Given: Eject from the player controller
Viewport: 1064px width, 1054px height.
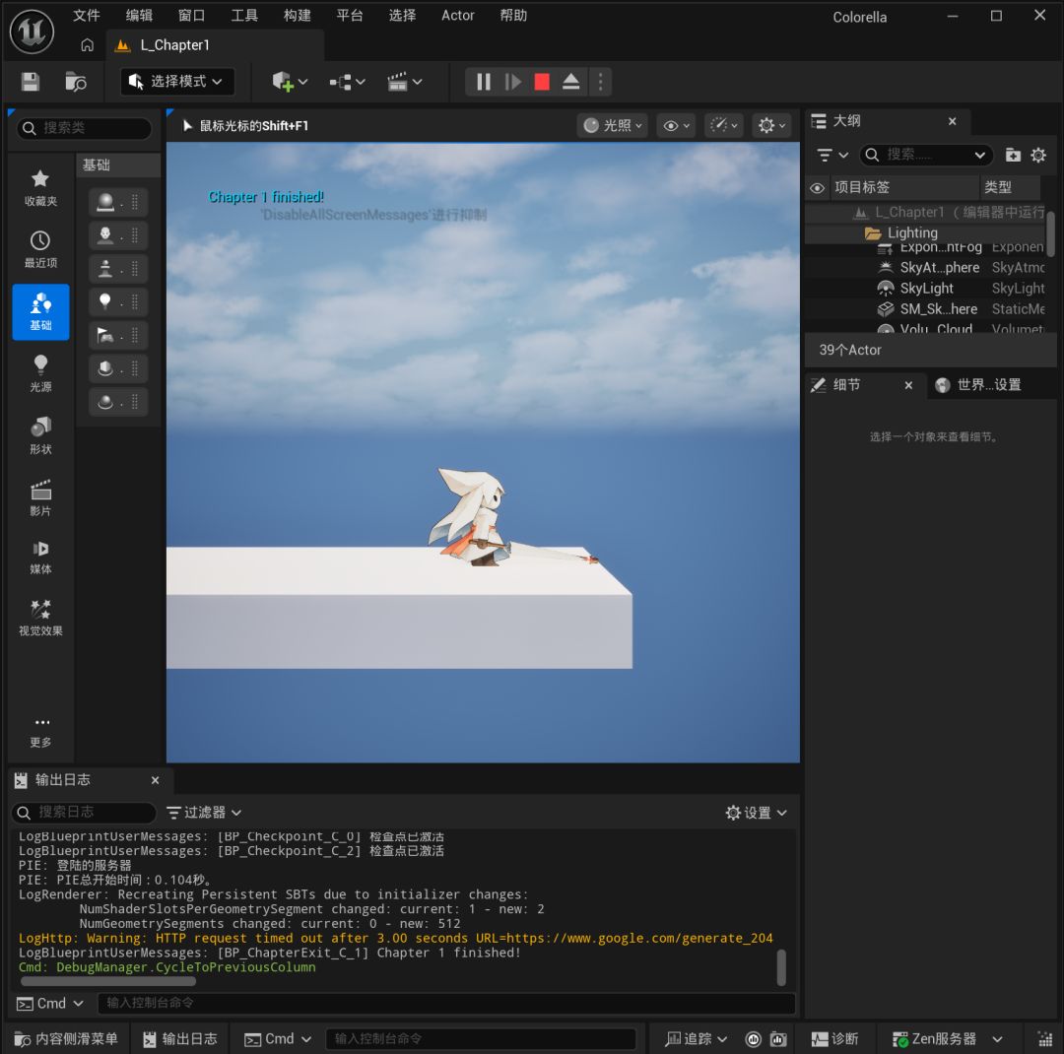Looking at the screenshot, I should (x=571, y=82).
